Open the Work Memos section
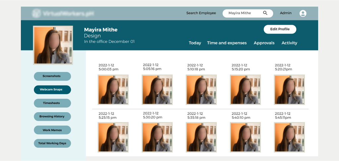 point(52,130)
